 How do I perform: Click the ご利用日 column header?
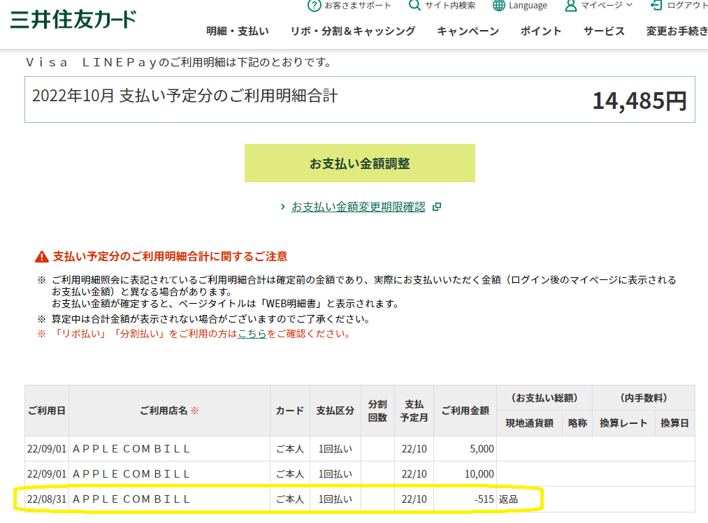[x=47, y=411]
